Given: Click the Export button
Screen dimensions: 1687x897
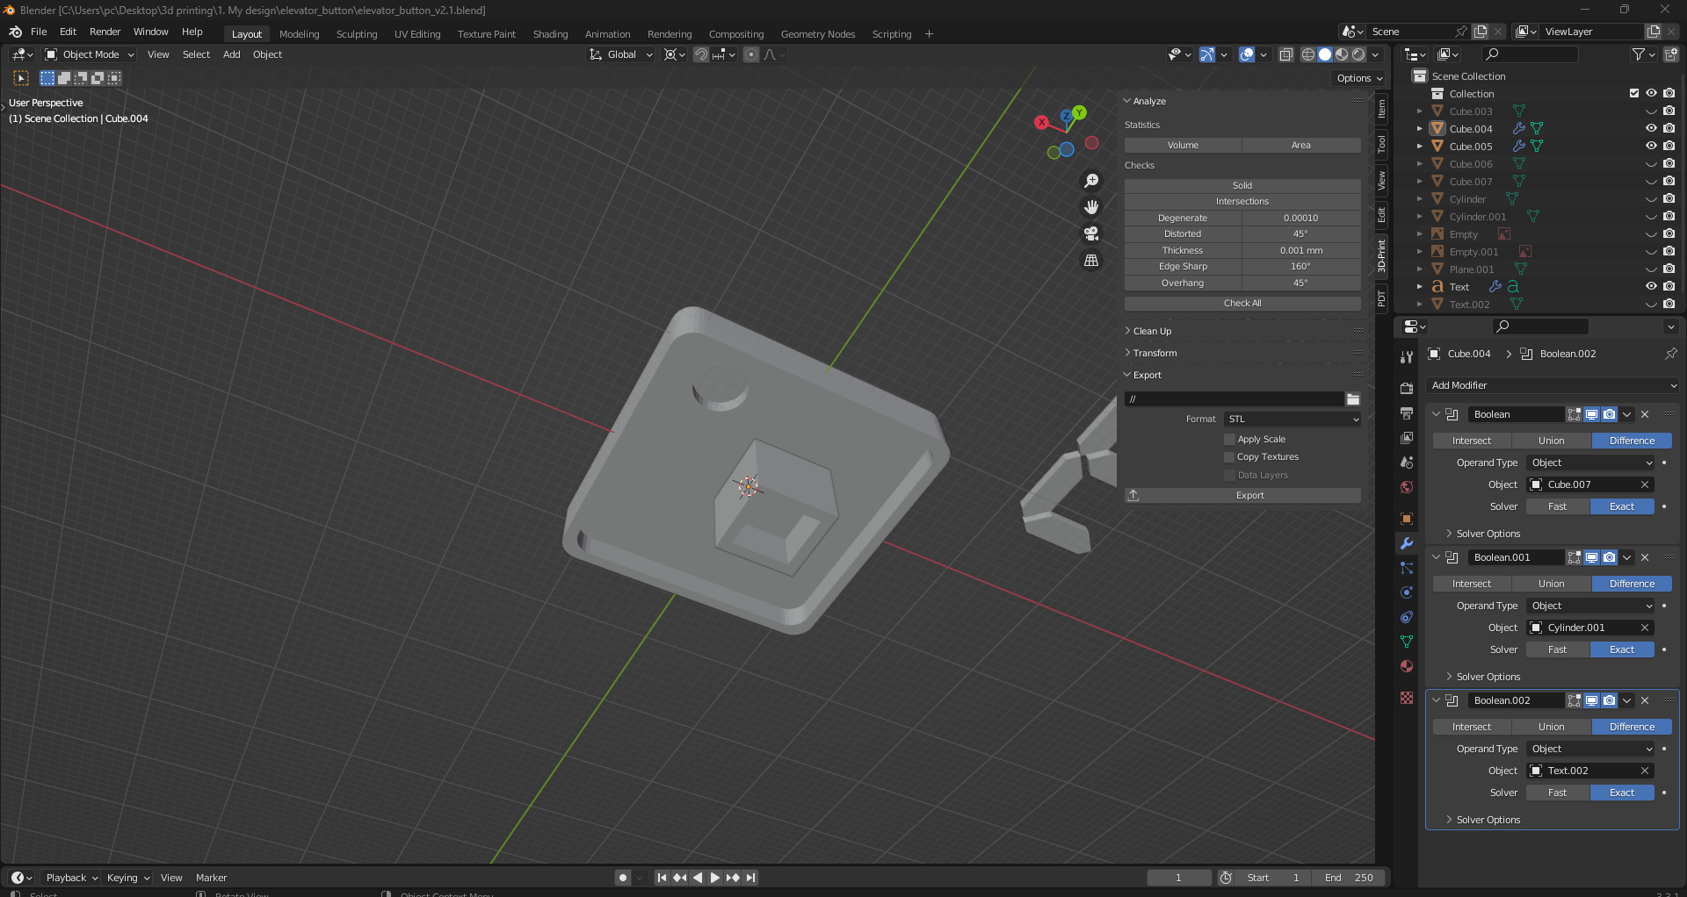Looking at the screenshot, I should pos(1242,496).
